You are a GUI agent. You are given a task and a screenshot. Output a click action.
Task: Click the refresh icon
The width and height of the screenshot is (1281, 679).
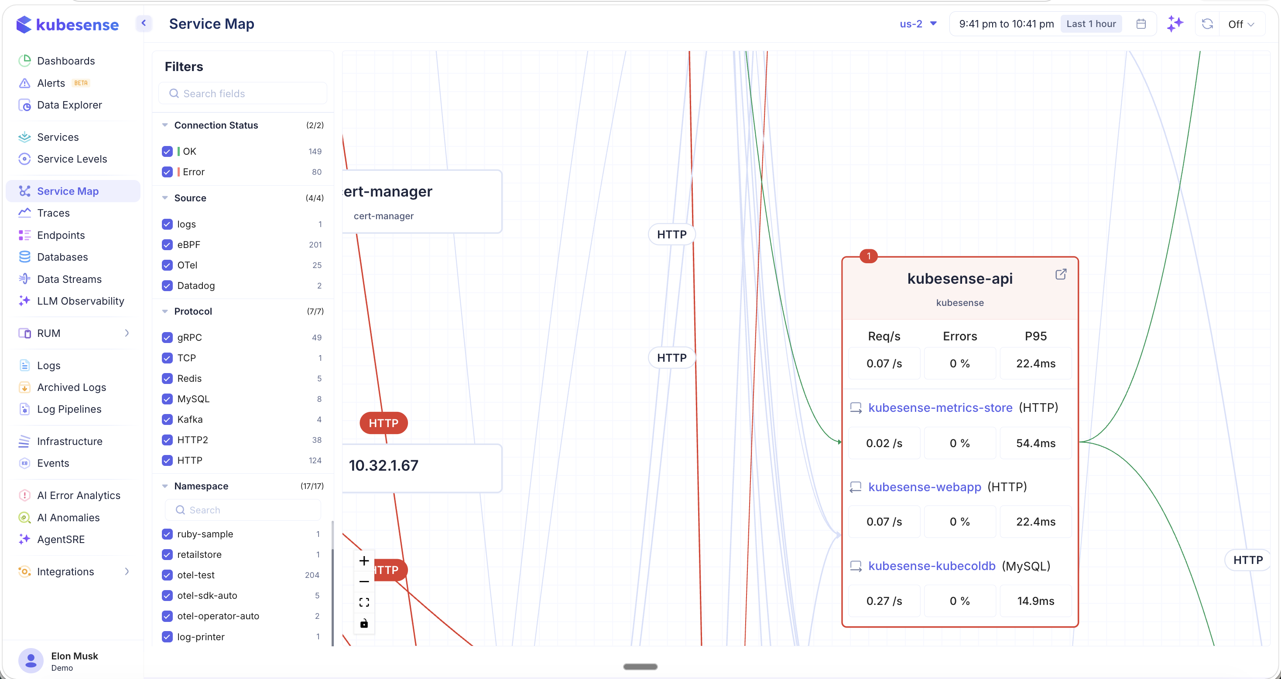(x=1207, y=24)
